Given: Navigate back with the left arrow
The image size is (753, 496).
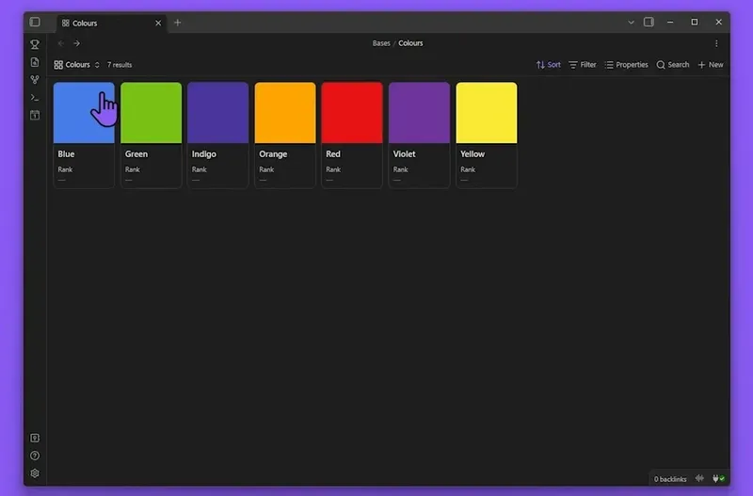Looking at the screenshot, I should point(61,43).
